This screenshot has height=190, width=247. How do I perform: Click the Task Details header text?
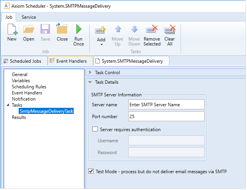coord(107,82)
